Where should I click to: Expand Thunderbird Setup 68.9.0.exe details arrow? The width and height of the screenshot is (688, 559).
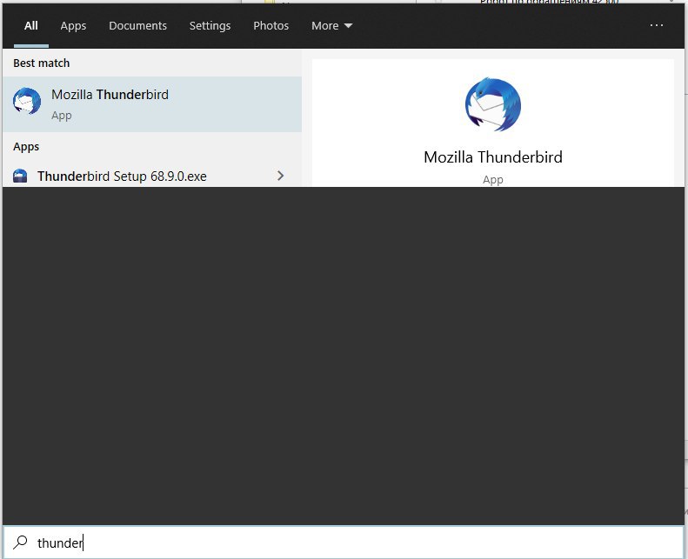tap(280, 176)
